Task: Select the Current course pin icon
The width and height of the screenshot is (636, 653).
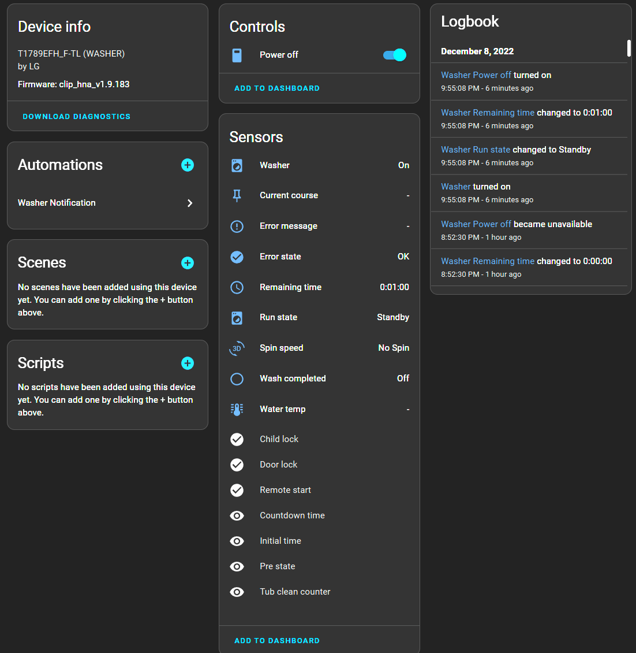Action: (x=237, y=195)
